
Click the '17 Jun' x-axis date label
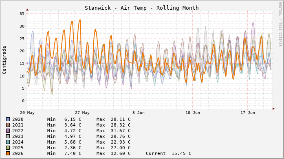click(x=248, y=113)
